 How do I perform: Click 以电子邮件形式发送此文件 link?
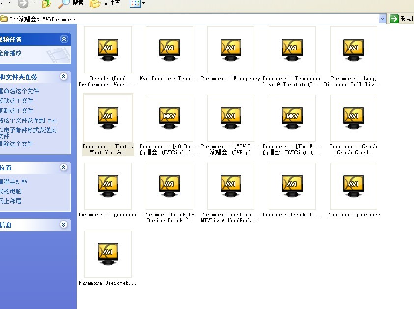coord(28,133)
